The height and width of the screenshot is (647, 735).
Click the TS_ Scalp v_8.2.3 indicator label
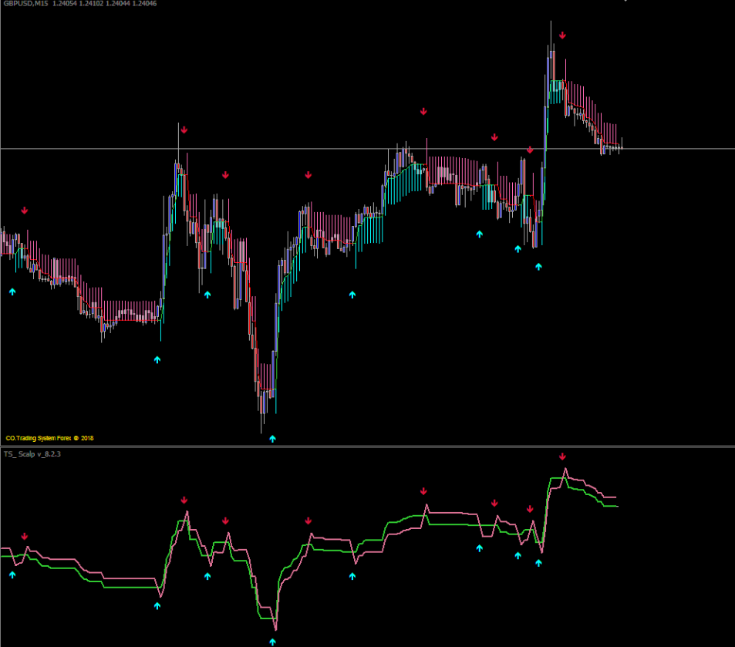(x=33, y=455)
